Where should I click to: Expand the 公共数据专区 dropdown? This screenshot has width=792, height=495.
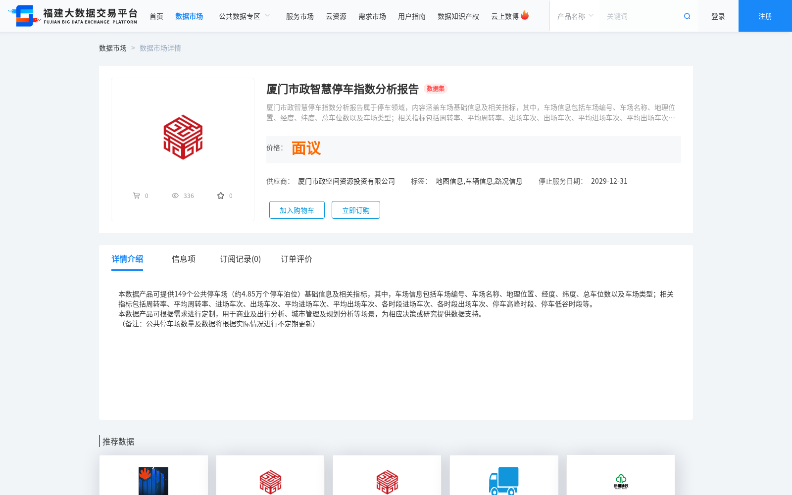pos(245,16)
